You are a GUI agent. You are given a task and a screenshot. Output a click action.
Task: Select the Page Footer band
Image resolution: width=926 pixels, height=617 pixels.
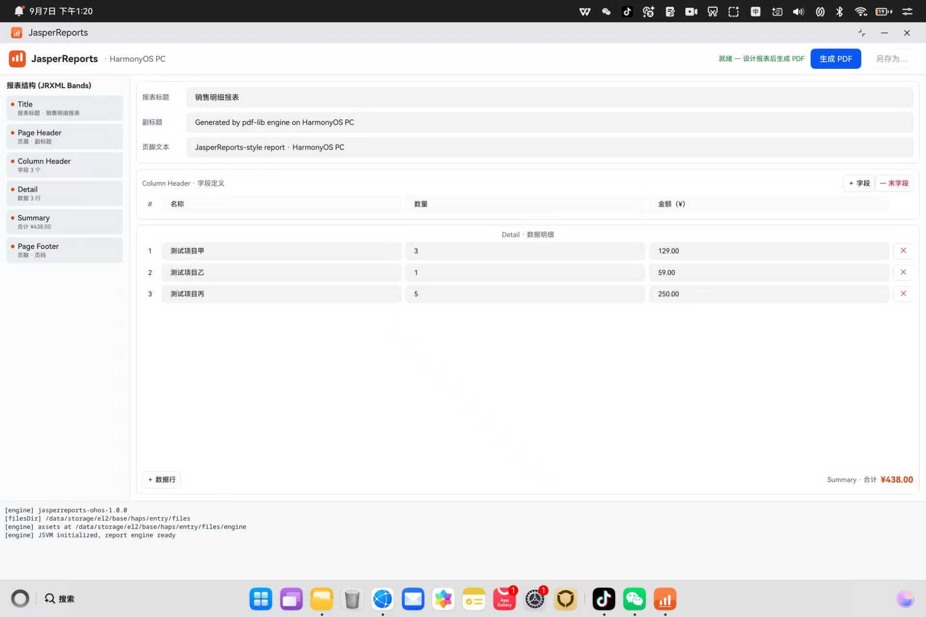point(65,250)
